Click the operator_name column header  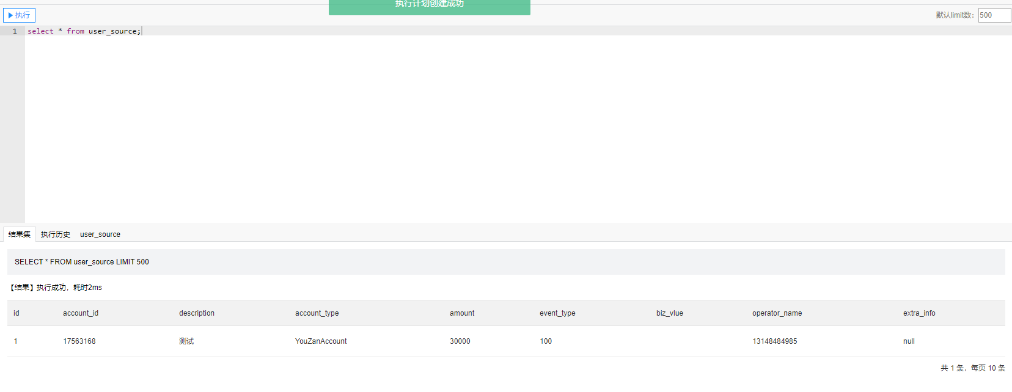(x=777, y=313)
